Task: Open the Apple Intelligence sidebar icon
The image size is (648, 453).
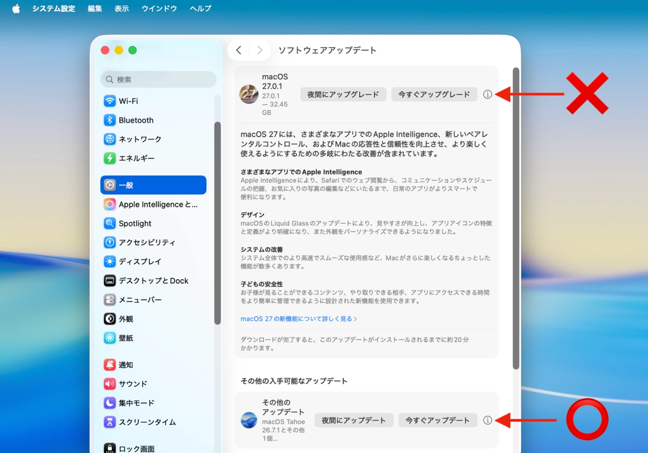Action: (x=110, y=204)
